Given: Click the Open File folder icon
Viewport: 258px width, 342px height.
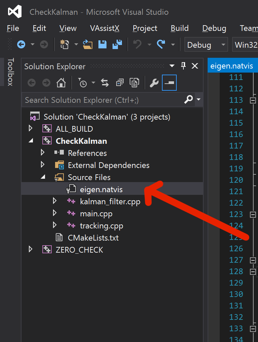Looking at the screenshot, I should pos(88,44).
